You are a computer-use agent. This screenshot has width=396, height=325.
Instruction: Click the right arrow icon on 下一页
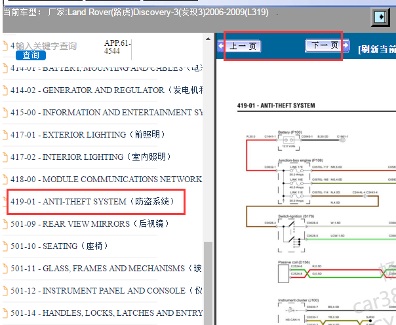346,45
